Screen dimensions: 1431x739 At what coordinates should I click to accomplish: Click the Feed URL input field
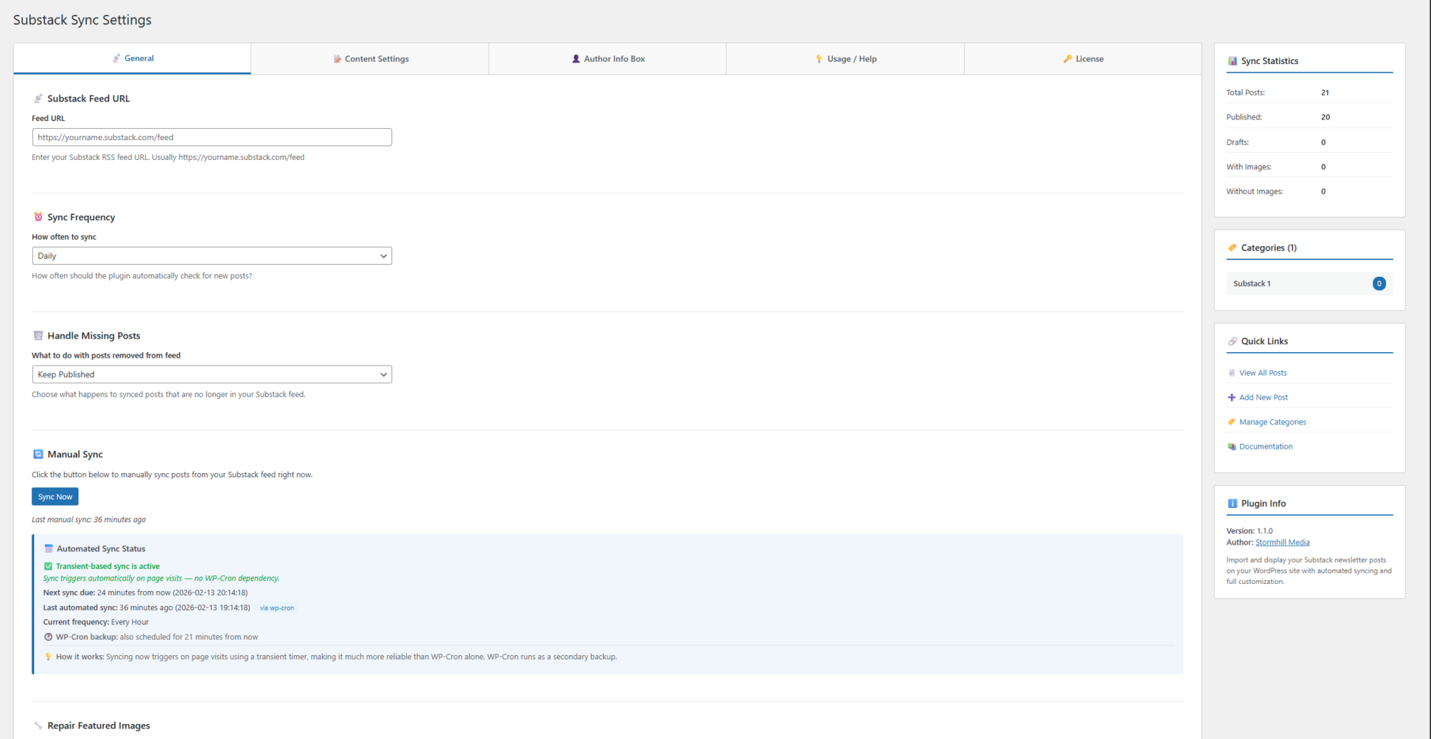(211, 137)
